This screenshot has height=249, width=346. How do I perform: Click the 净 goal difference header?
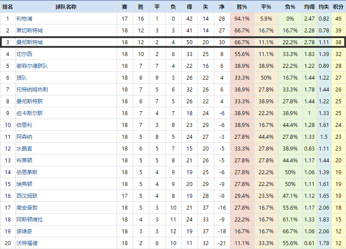click(221, 7)
